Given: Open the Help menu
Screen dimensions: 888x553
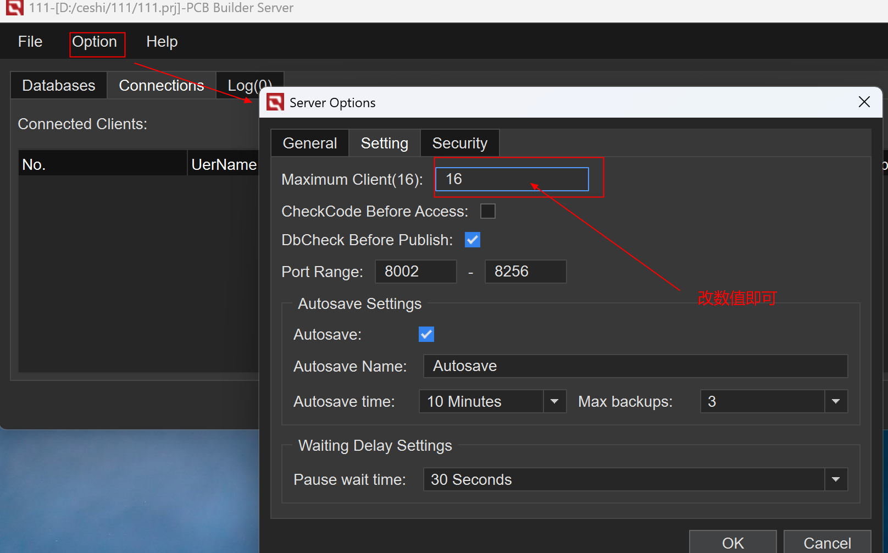Looking at the screenshot, I should click(x=162, y=42).
